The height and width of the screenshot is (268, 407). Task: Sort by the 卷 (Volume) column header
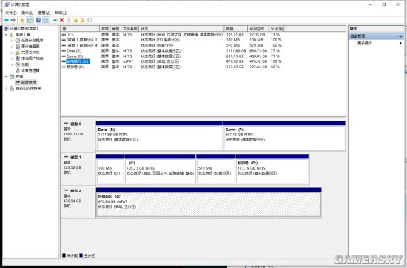pyautogui.click(x=80, y=29)
